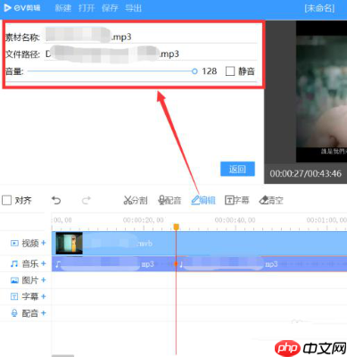Select the 清空 clear eraser tool
The height and width of the screenshot is (357, 347).
click(x=271, y=200)
